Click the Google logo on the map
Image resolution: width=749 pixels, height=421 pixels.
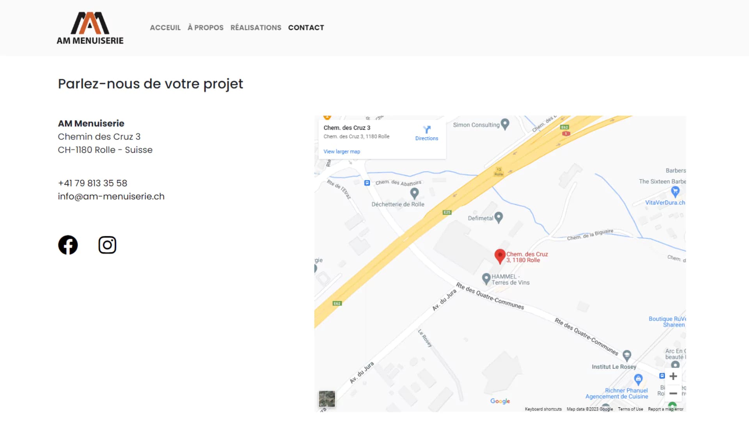click(x=500, y=401)
